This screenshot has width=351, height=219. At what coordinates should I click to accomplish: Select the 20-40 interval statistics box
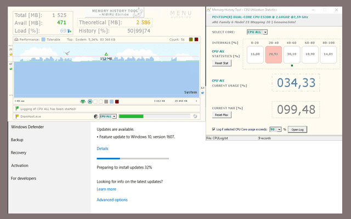[x=274, y=54]
